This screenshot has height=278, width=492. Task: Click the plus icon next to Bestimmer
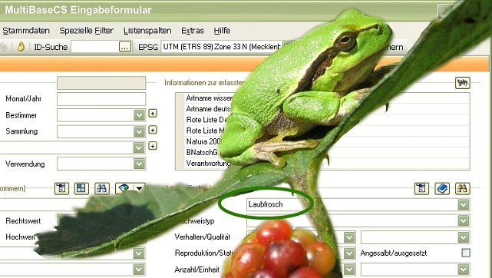coord(153,113)
